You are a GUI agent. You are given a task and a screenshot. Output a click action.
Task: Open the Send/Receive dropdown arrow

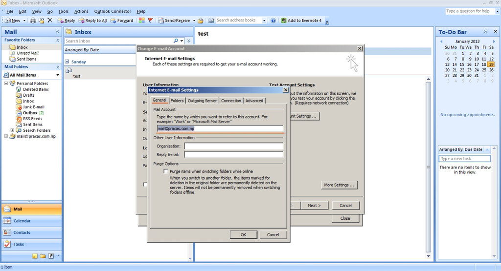(194, 21)
